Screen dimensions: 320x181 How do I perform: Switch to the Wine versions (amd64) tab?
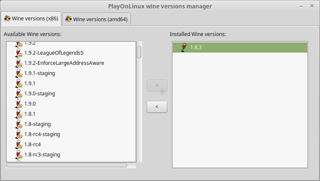[96, 19]
